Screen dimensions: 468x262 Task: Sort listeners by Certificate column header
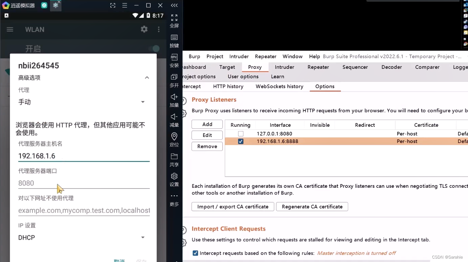pyautogui.click(x=426, y=125)
